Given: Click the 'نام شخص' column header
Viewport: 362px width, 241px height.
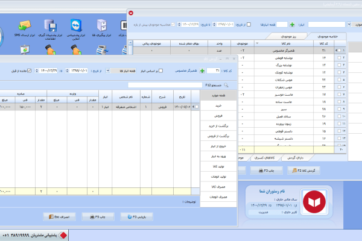Looking at the screenshot, I should pyautogui.click(x=126, y=97).
